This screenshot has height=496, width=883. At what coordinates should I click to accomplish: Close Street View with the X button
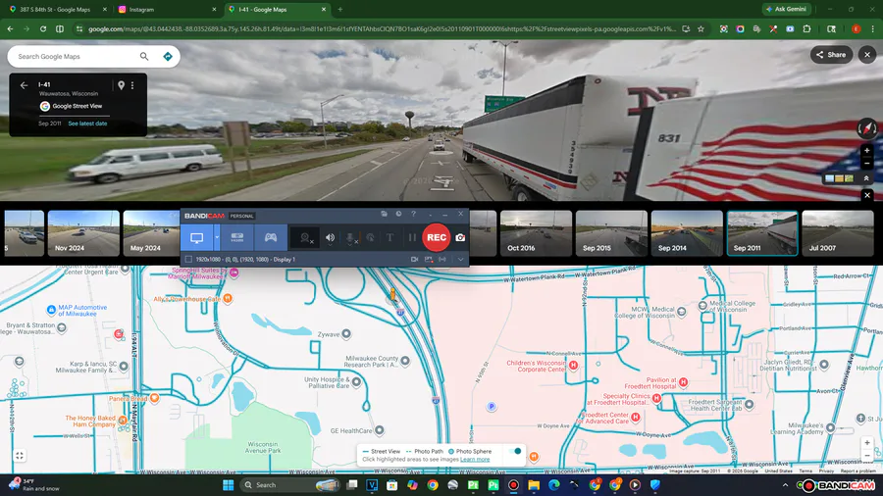click(x=867, y=55)
